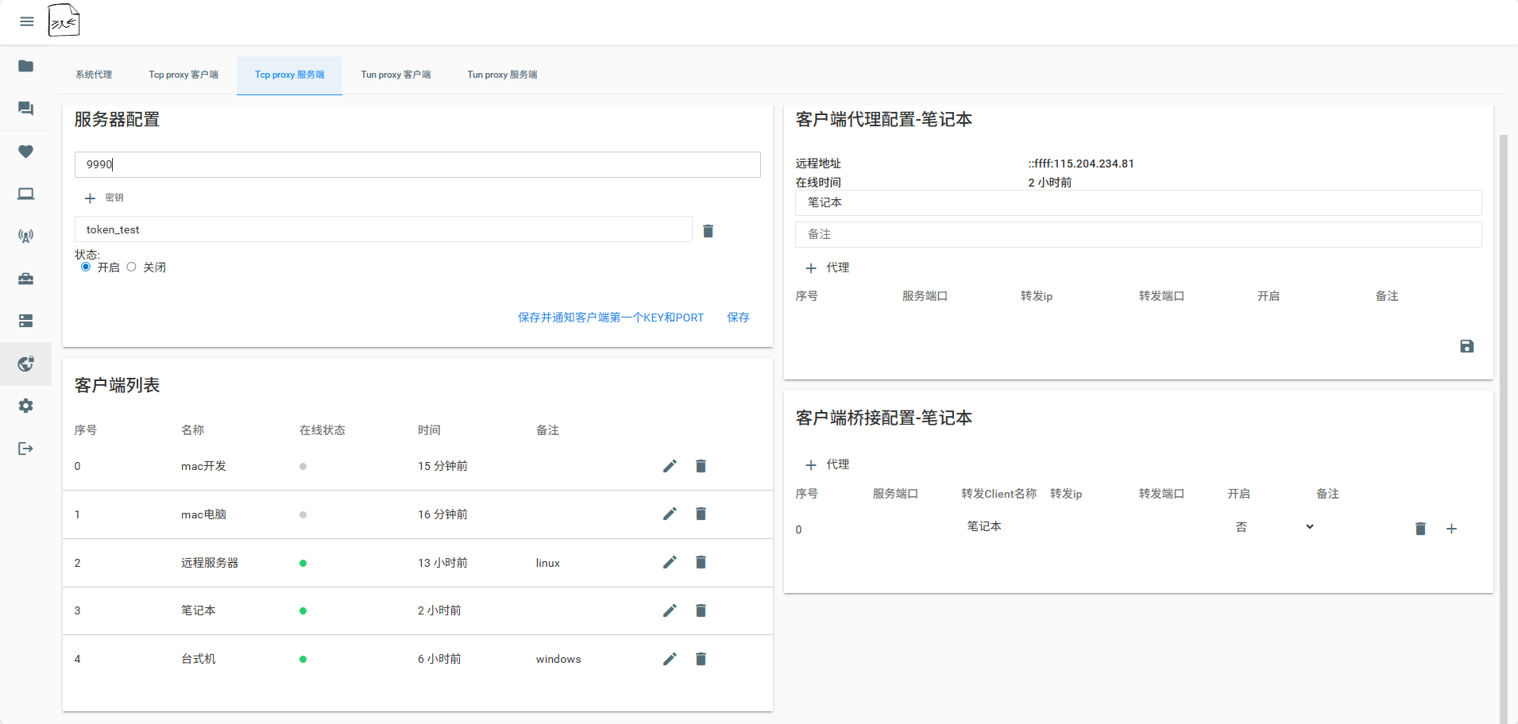Click the linux remark text
This screenshot has width=1518, height=724.
(548, 563)
